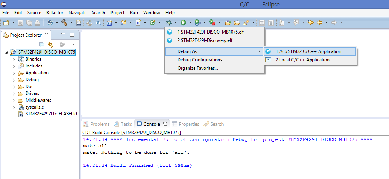Choose 1 Ac6 STM32 C/C++ Application
389x179 pixels.
click(310, 51)
